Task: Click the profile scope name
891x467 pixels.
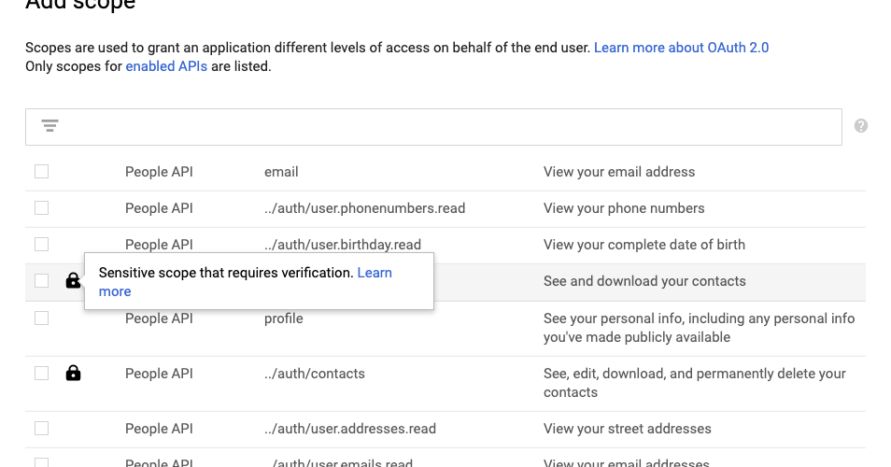Action: point(284,318)
